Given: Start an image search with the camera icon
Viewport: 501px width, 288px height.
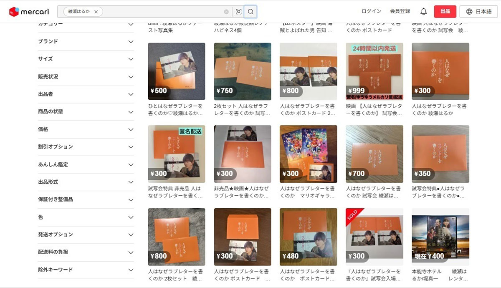Looking at the screenshot, I should pos(238,12).
